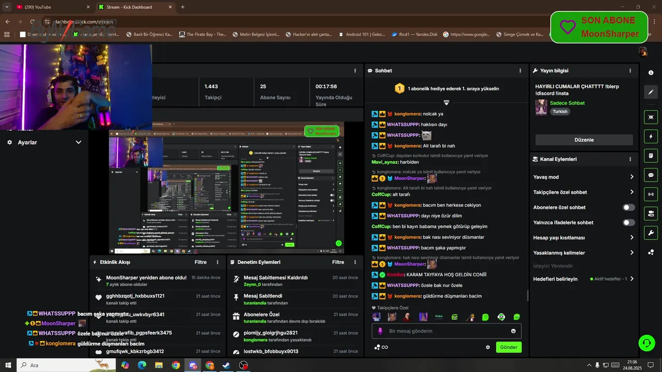Click the Sadece Sohbet category link
This screenshot has width=662, height=372.
click(567, 103)
